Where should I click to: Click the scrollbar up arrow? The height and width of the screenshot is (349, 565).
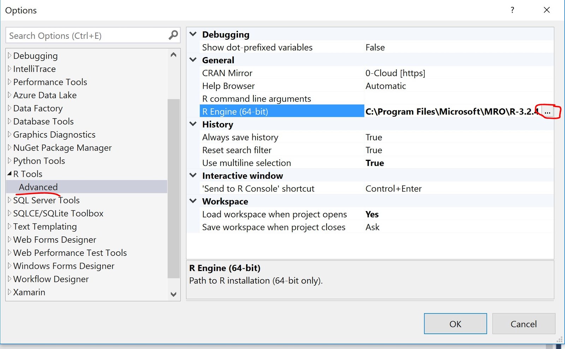click(173, 54)
